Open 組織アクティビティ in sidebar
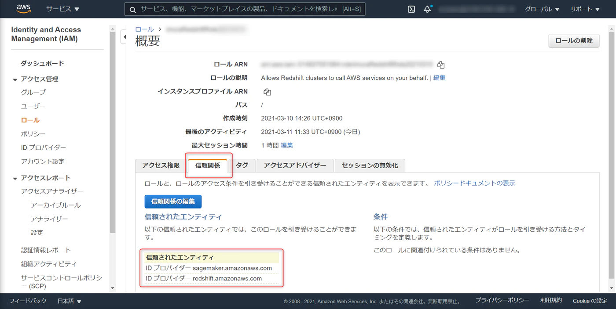 (x=49, y=264)
